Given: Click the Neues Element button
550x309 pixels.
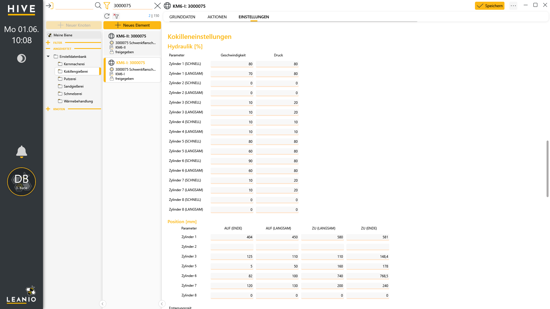Looking at the screenshot, I should tap(132, 25).
